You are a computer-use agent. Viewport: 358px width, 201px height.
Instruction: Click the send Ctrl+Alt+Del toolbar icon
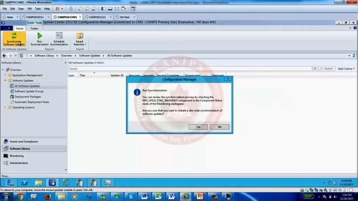pos(71,9)
